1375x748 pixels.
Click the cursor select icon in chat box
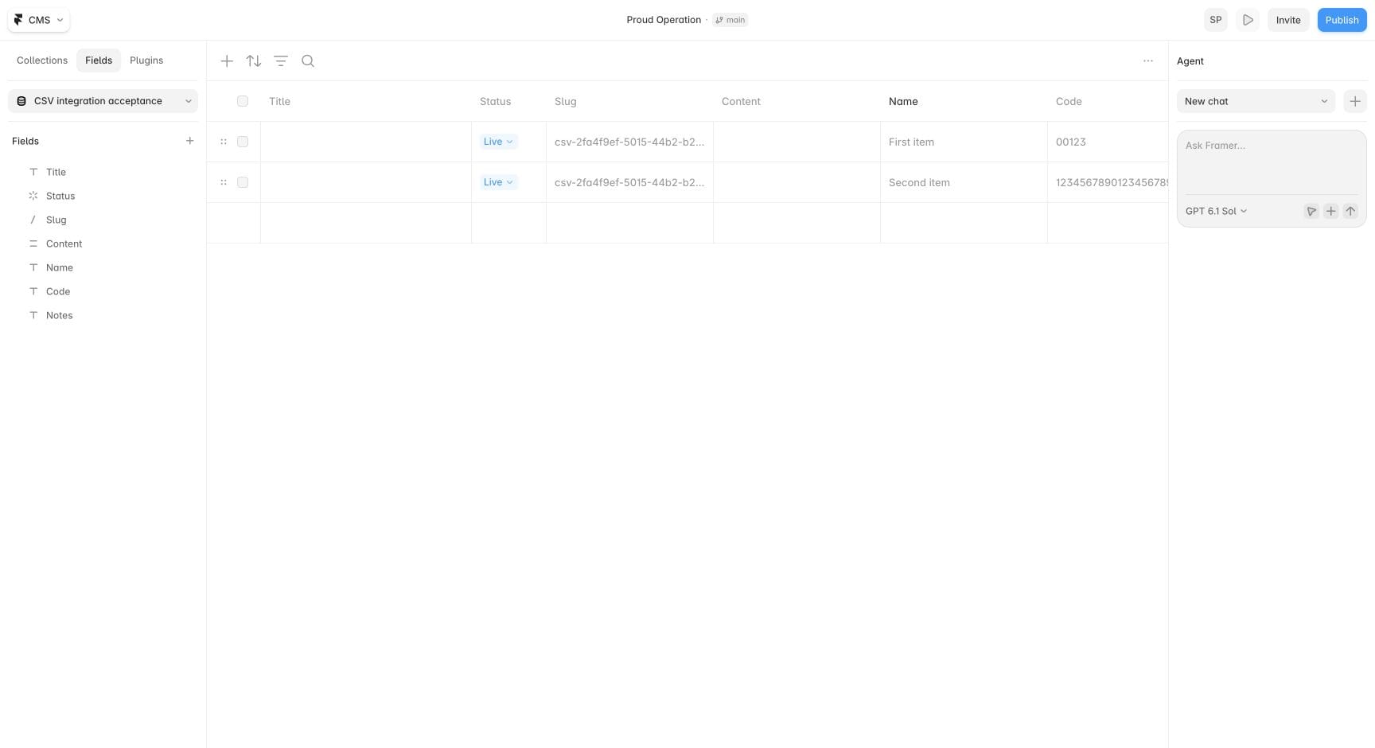[x=1311, y=211]
